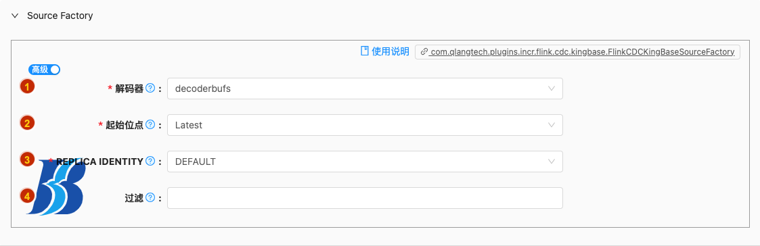Click the red number 2 marker
This screenshot has height=246, width=760.
27,123
